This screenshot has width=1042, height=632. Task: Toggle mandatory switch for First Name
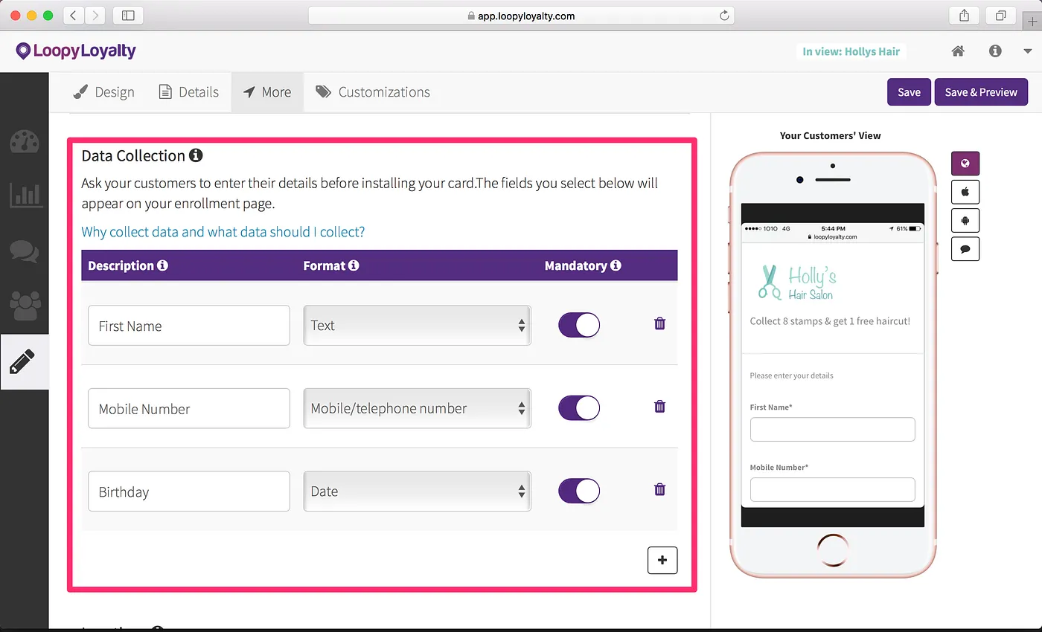click(x=579, y=325)
